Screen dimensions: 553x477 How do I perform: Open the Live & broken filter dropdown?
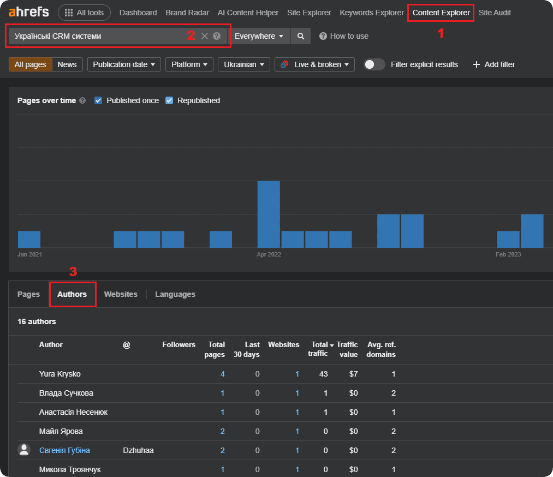click(314, 64)
